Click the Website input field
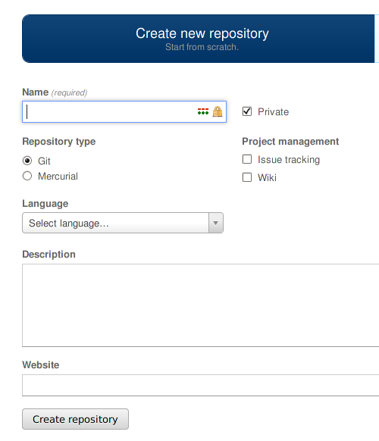 click(x=201, y=386)
